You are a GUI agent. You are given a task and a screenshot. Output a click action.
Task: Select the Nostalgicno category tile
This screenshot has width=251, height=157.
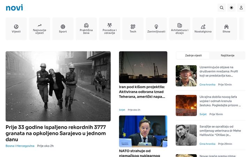point(203,29)
